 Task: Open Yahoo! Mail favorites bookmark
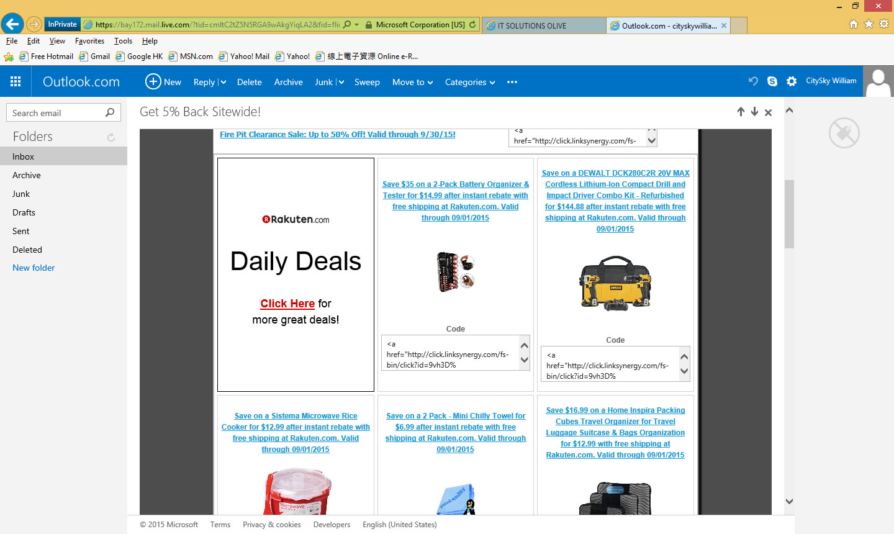[244, 57]
